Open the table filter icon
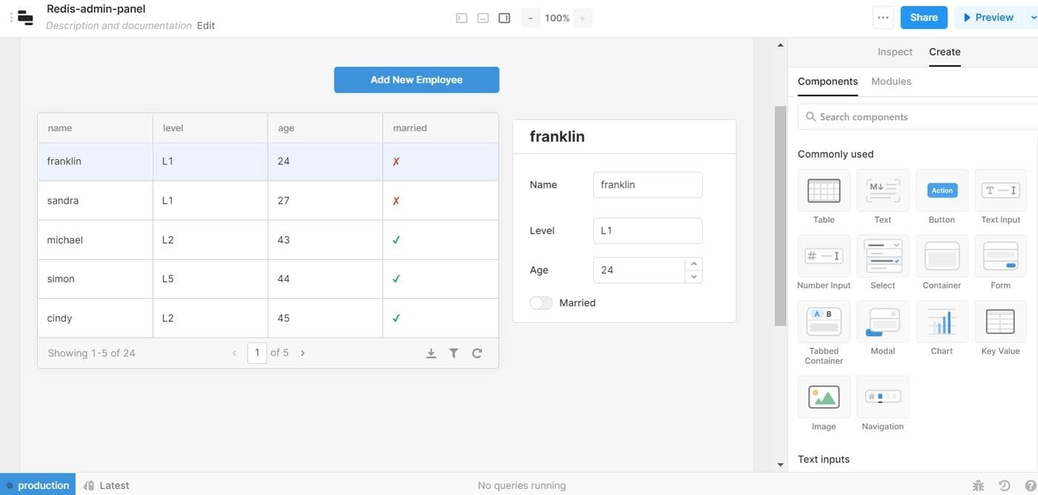Screen dimensions: 1038x495 (454, 353)
